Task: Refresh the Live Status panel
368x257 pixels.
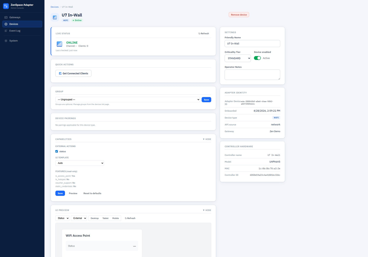Action: coord(204,33)
